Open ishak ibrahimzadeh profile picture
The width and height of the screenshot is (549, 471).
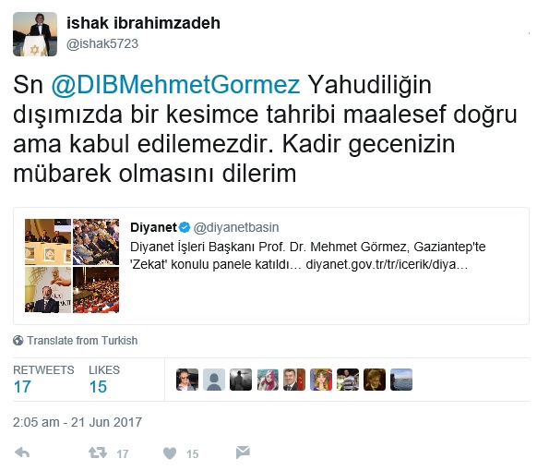point(35,34)
